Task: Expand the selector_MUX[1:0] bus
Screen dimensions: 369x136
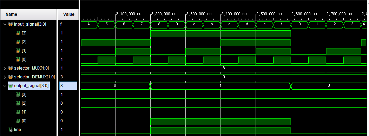Action: click(5, 69)
